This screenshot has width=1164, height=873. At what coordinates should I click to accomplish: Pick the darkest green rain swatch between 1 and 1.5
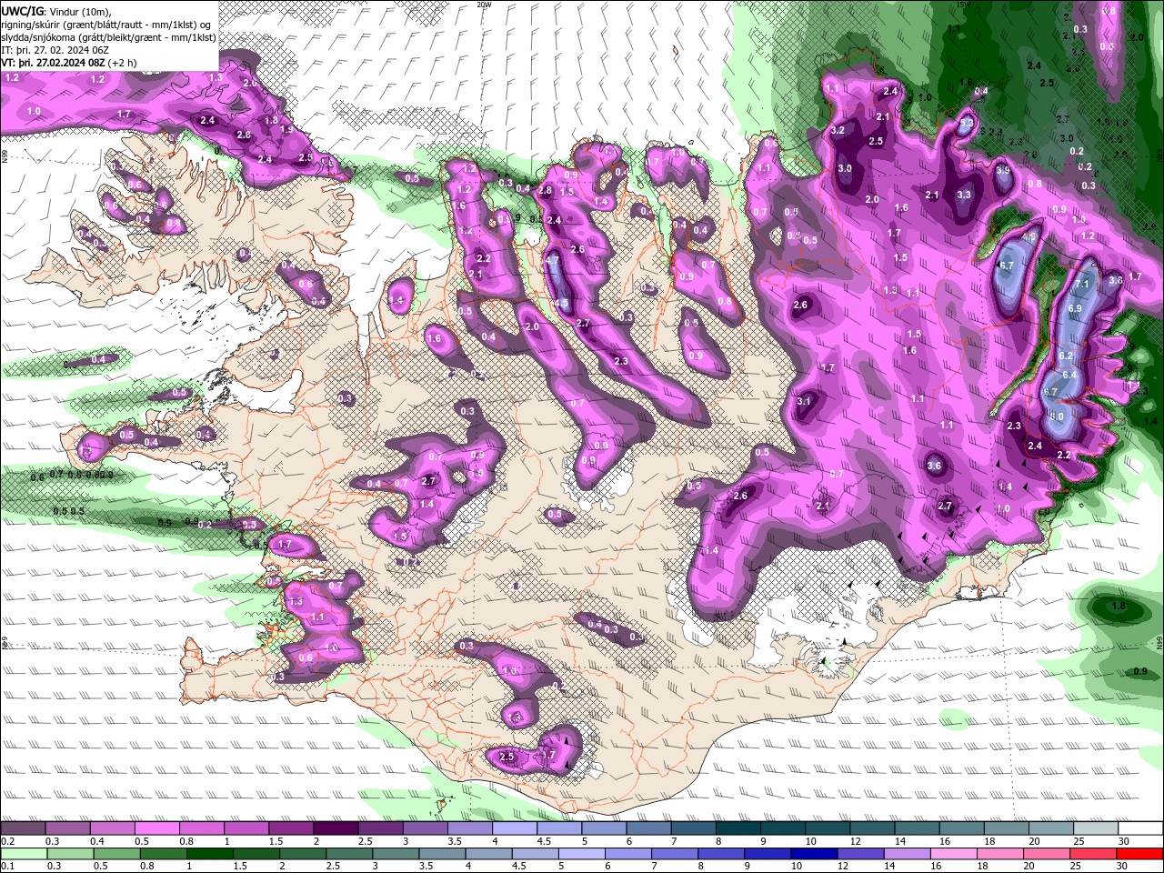click(209, 854)
